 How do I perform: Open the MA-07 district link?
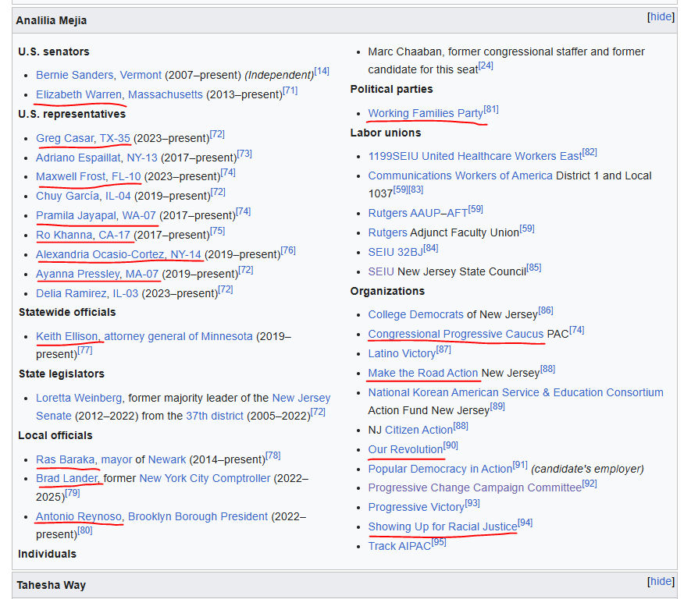[x=142, y=274]
